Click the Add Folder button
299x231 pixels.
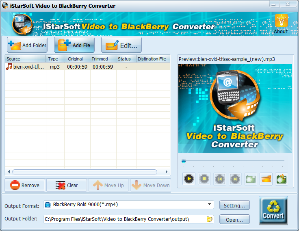click(27, 45)
